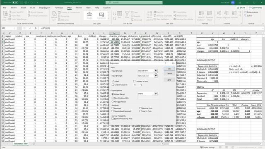Click OK in the Regression dialog
Image resolution: width=265 pixels, height=149 pixels.
point(169,69)
